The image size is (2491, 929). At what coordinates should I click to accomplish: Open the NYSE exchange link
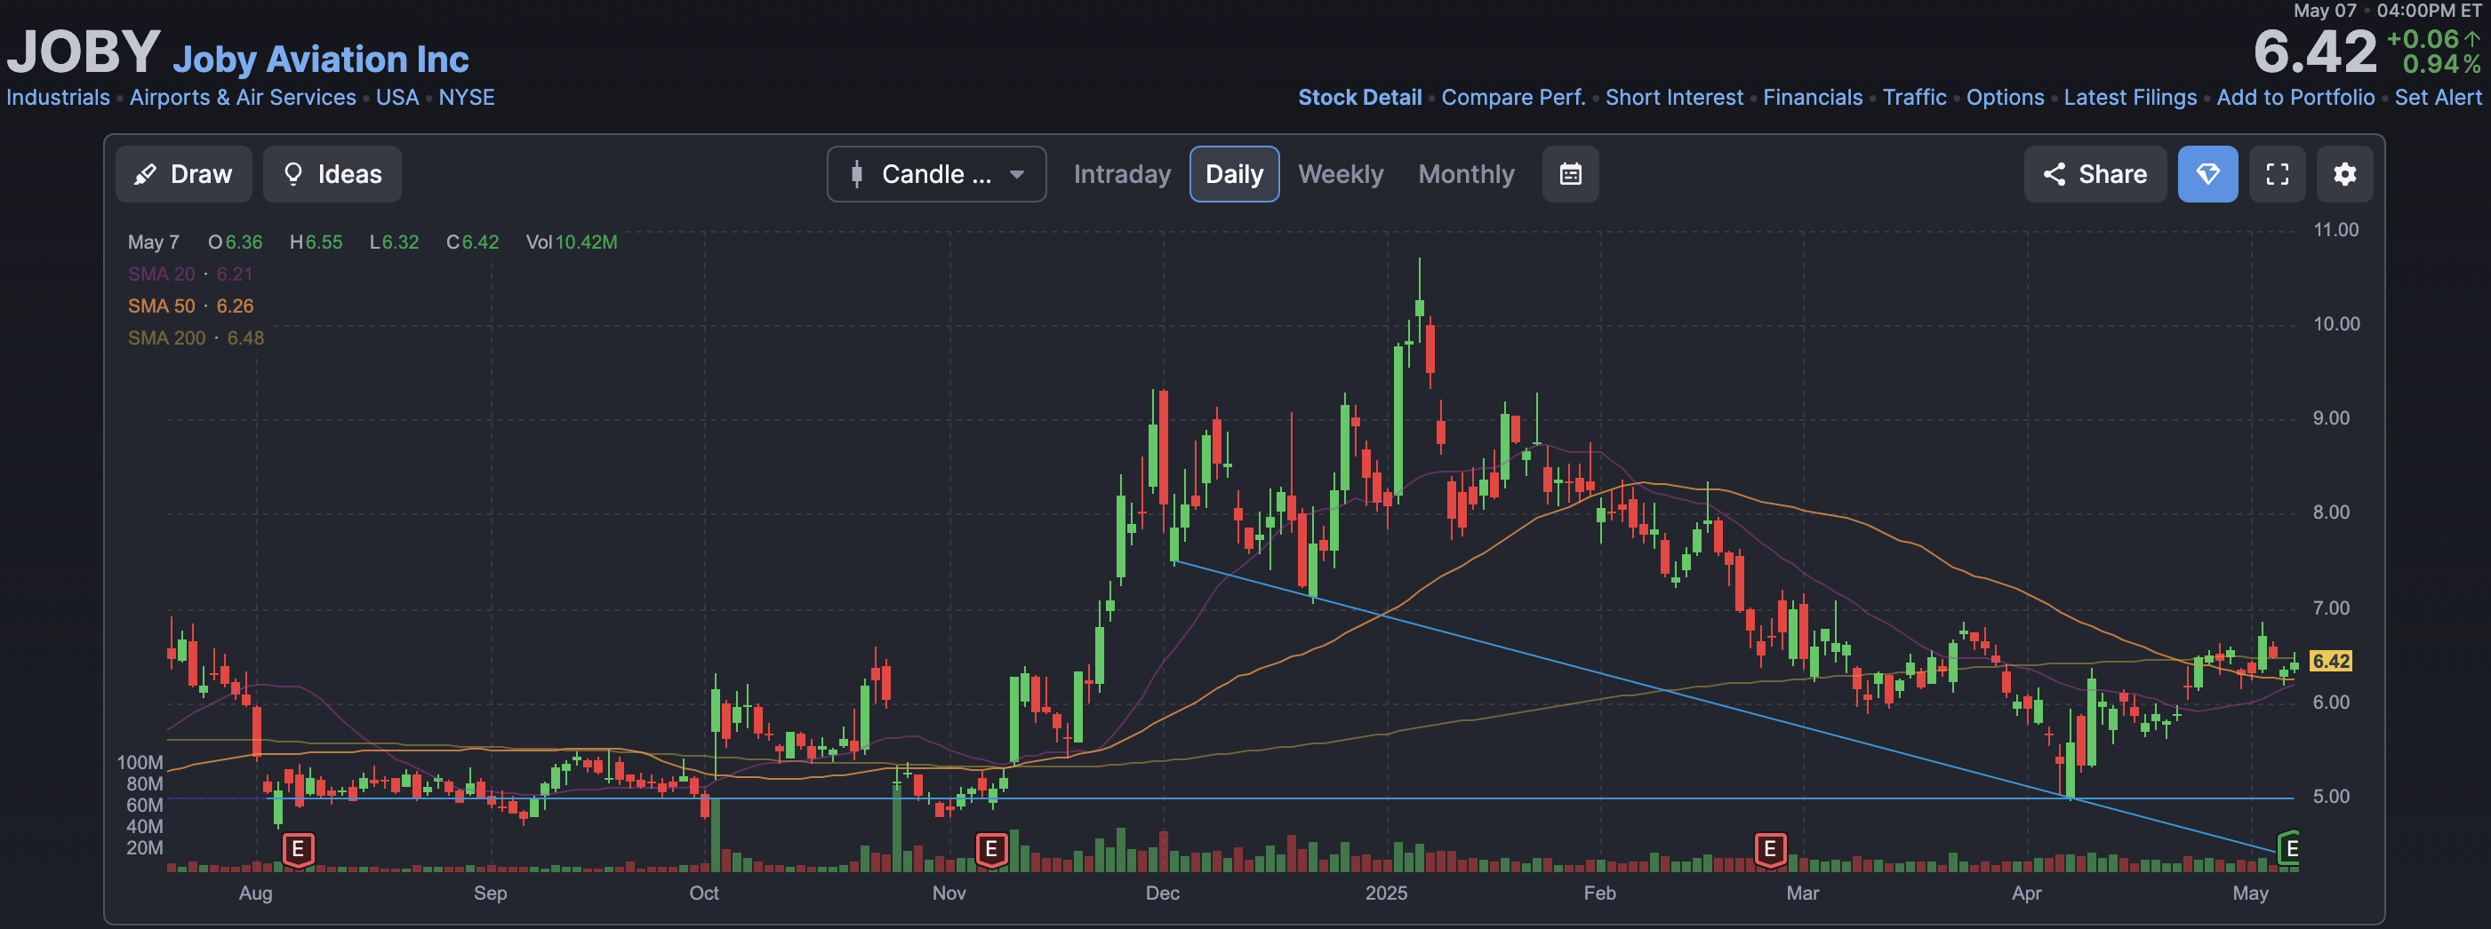click(466, 98)
